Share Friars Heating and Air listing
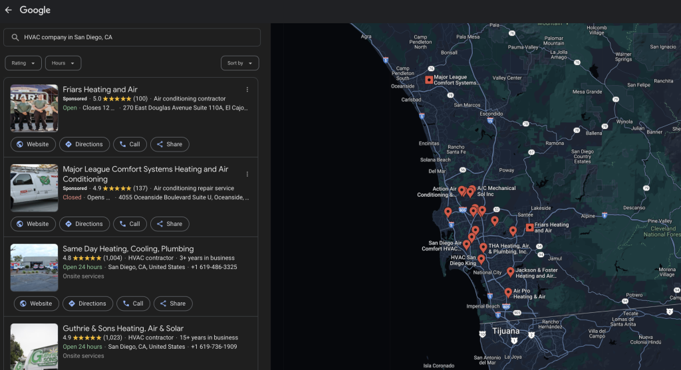The width and height of the screenshot is (681, 370). (x=170, y=144)
